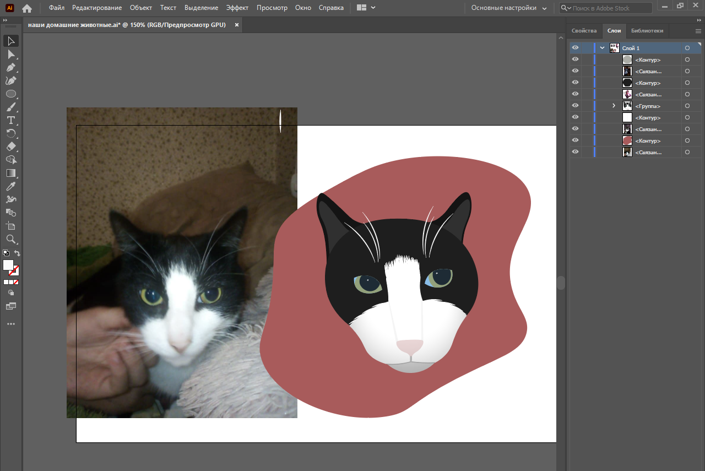The height and width of the screenshot is (471, 705).
Task: Expand the Группа sublayer
Action: tap(614, 106)
